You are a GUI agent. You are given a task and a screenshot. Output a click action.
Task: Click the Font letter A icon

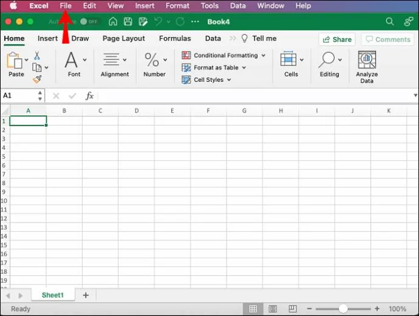click(x=71, y=60)
